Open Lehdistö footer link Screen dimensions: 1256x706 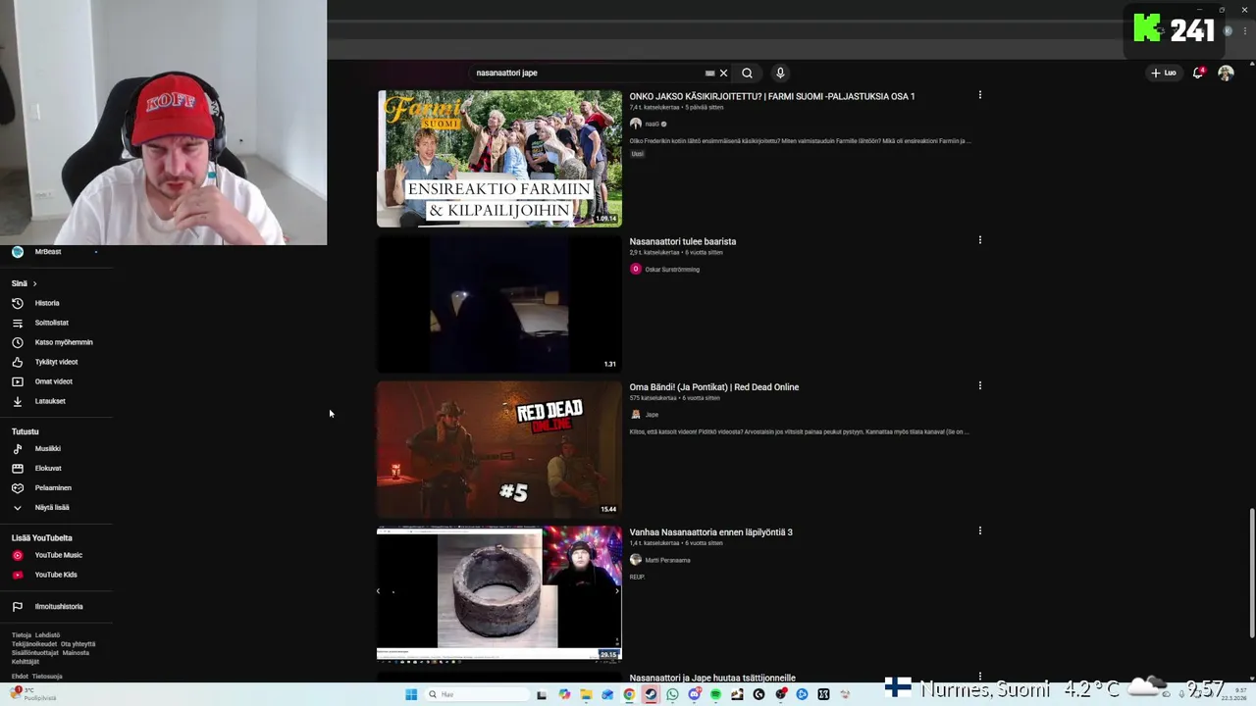click(x=47, y=635)
